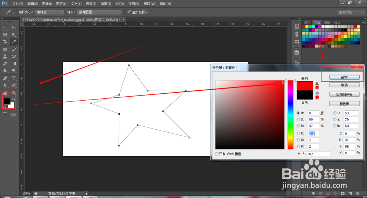Swap foreground and background colors
The image size is (367, 198).
[13, 99]
